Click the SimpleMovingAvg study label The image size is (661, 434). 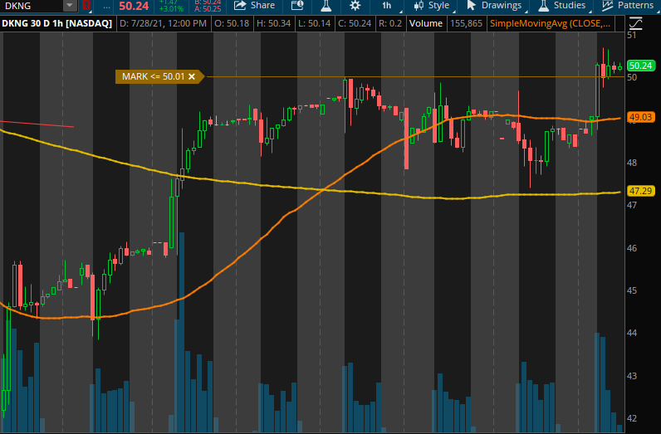[550, 23]
